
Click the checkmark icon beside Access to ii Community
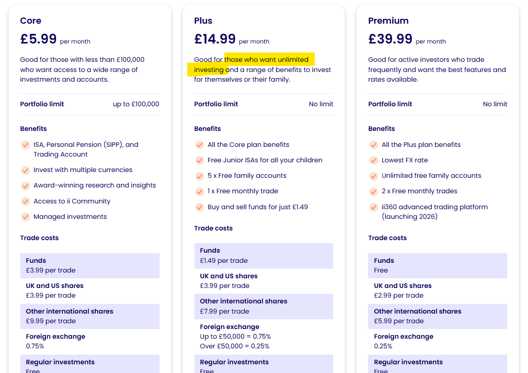tap(26, 201)
